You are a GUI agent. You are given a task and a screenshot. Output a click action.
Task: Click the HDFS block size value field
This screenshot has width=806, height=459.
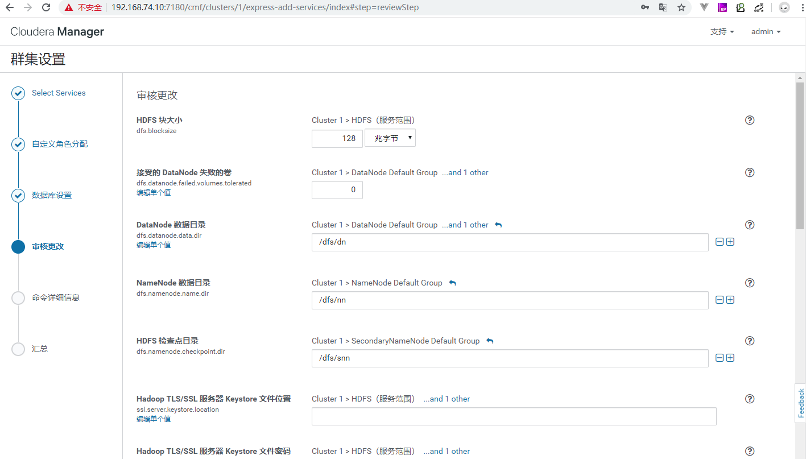(337, 138)
